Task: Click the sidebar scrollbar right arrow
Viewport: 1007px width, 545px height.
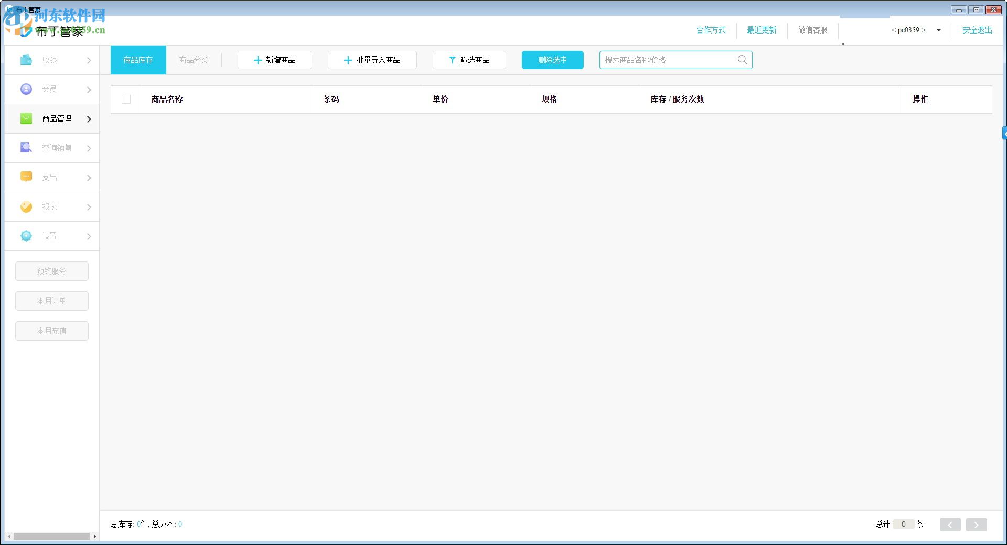Action: click(94, 536)
